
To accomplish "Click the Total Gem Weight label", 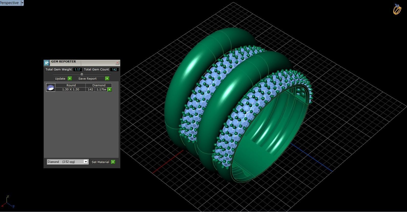I will point(59,69).
